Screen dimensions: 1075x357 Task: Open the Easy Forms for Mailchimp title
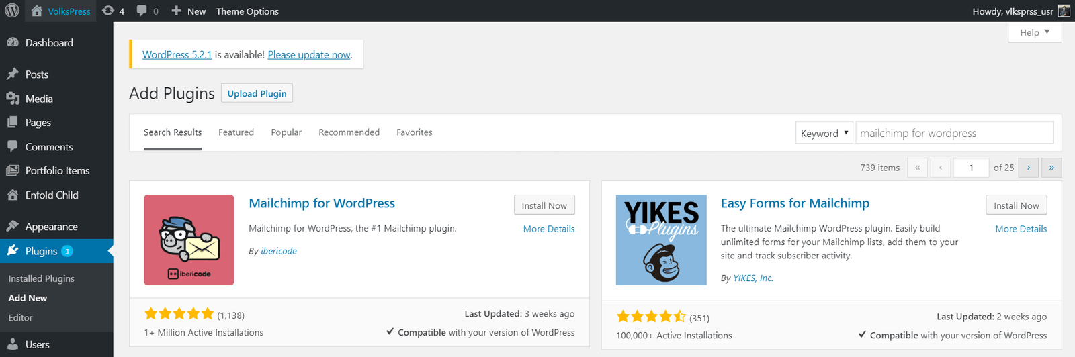795,203
